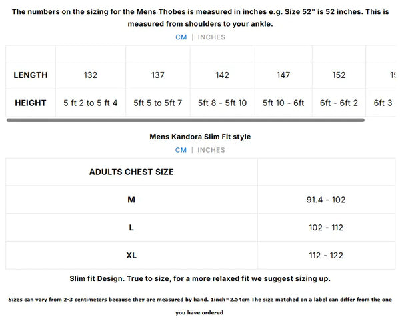Click the horizontal scrollbar under length table
The width and height of the screenshot is (400, 321).
(185, 121)
